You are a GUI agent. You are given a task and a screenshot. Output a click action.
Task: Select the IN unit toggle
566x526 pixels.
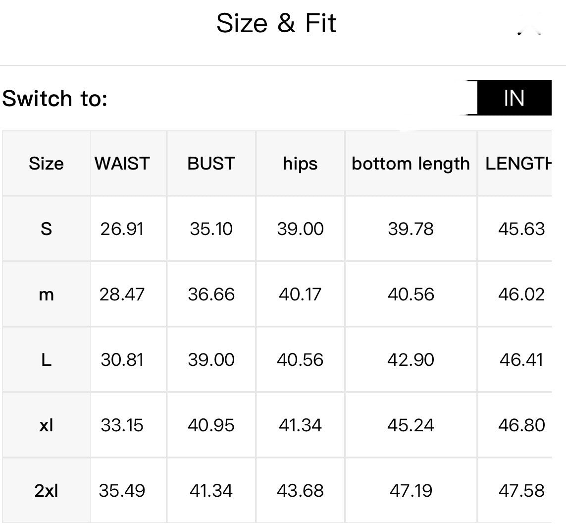click(514, 98)
